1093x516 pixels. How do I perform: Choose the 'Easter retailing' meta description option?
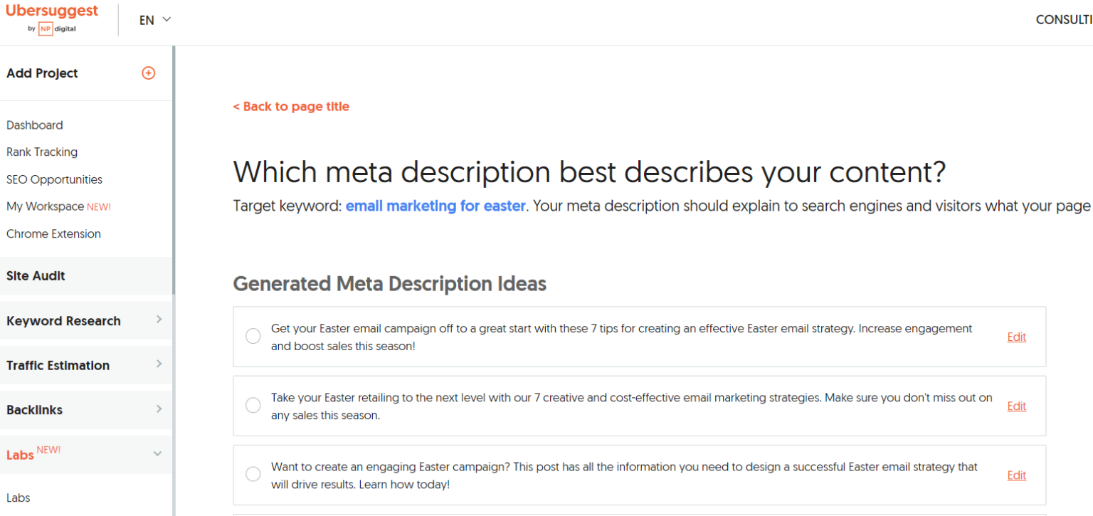coord(253,406)
